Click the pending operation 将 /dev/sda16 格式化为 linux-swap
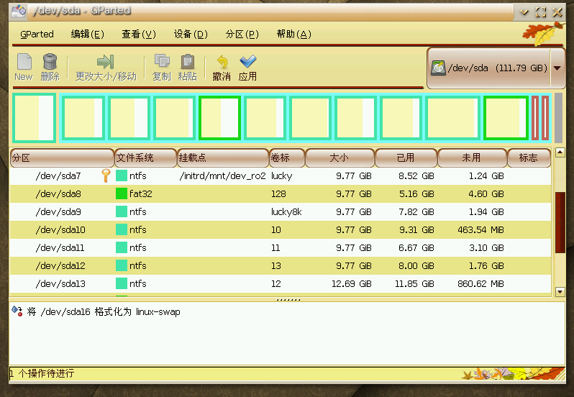The image size is (574, 397). pos(104,311)
